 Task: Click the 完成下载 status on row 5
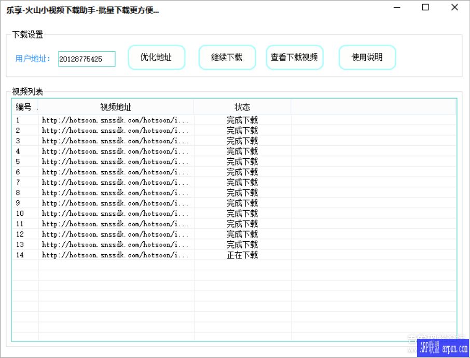point(242,161)
